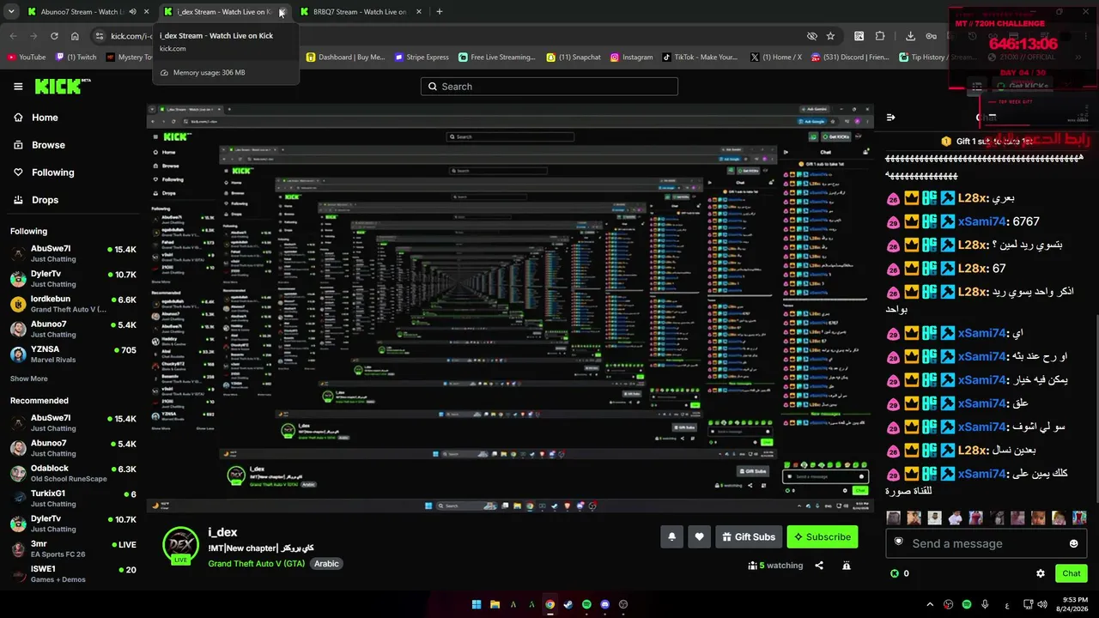
Task: Open the TikTok bookmark
Action: [x=700, y=58]
